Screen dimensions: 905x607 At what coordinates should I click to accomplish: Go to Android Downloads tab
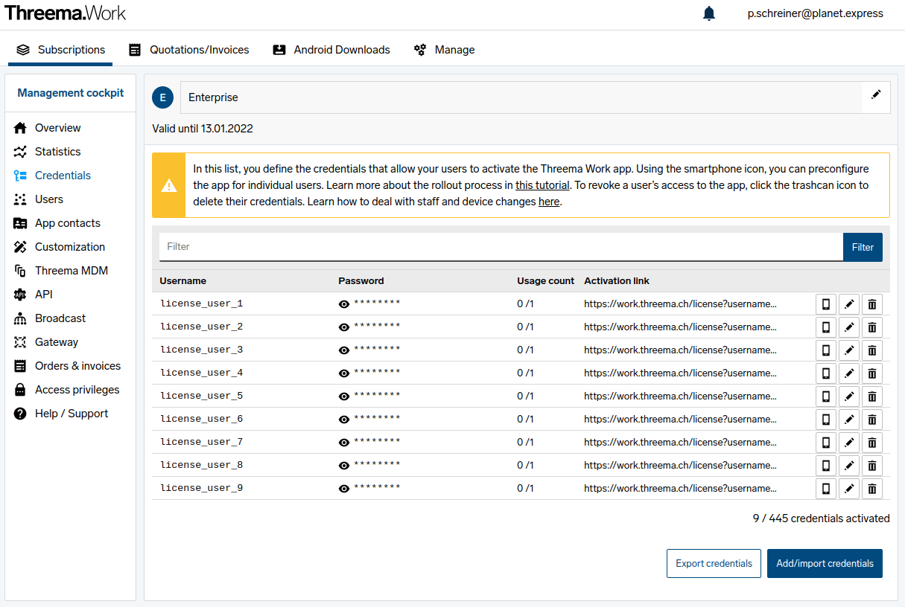(x=331, y=50)
